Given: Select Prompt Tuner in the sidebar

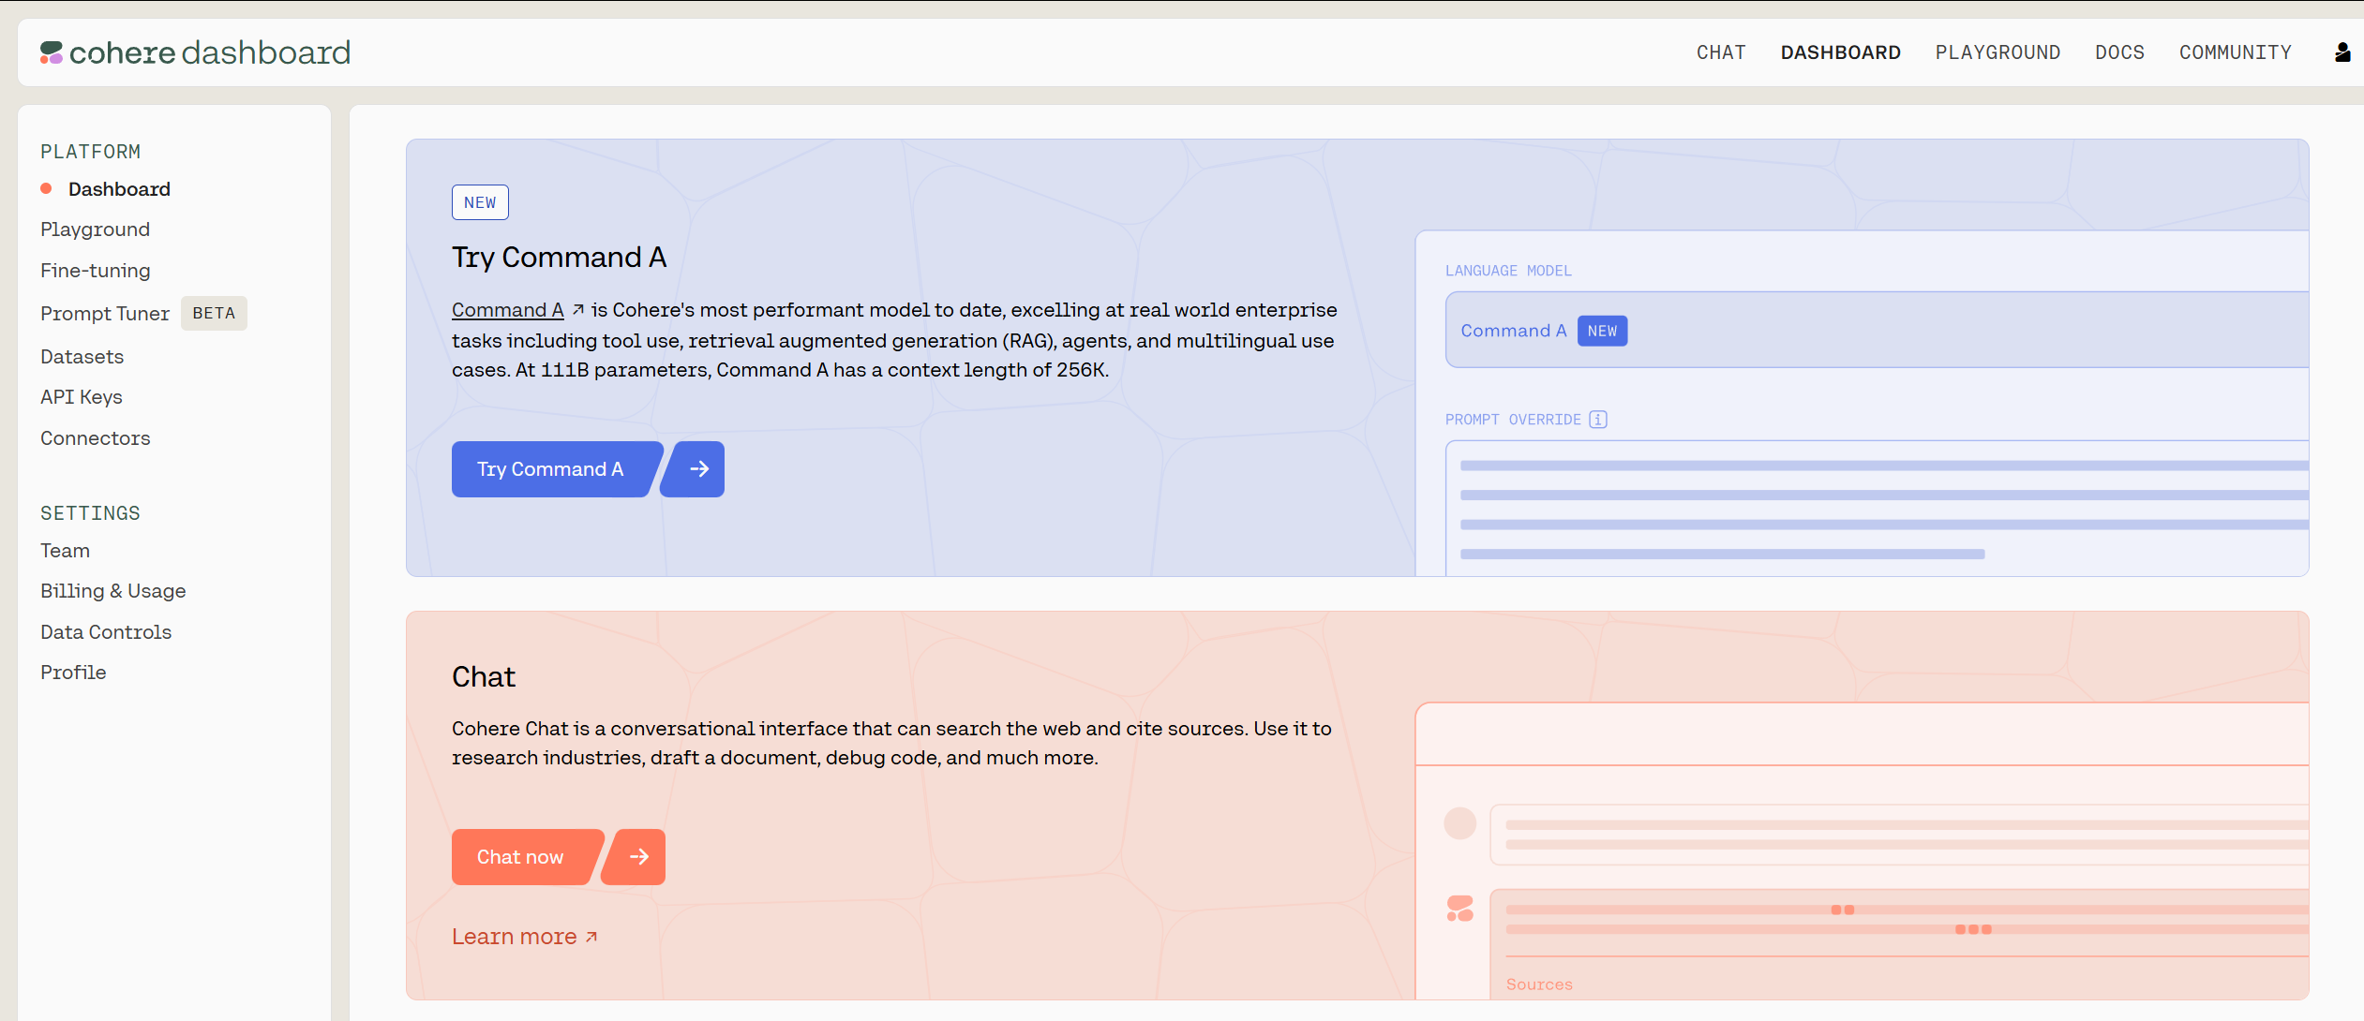Looking at the screenshot, I should [x=105, y=314].
